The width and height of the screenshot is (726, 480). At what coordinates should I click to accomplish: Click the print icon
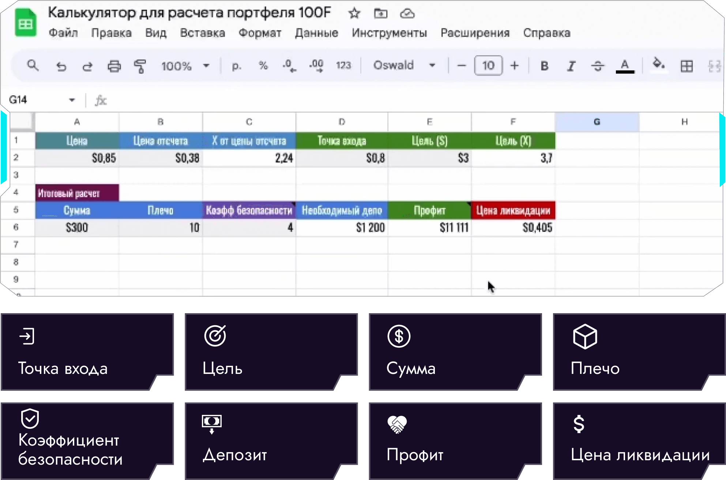coord(114,67)
